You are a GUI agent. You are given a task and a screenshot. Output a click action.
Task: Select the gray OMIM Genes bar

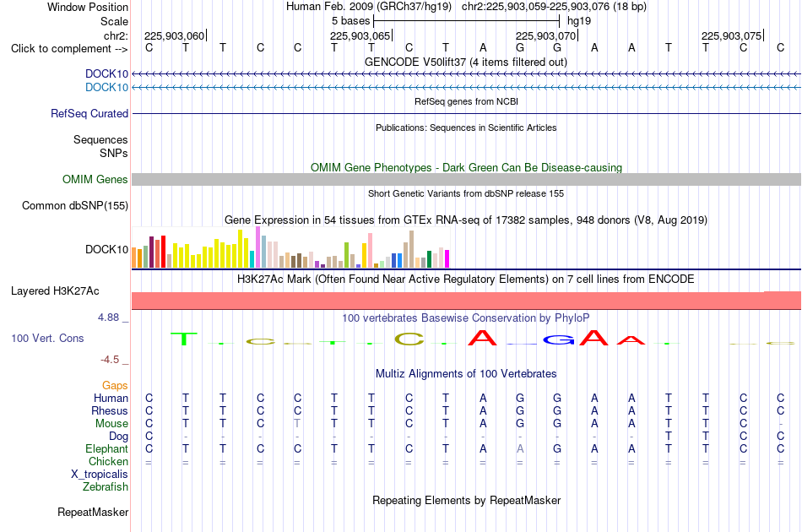(467, 179)
